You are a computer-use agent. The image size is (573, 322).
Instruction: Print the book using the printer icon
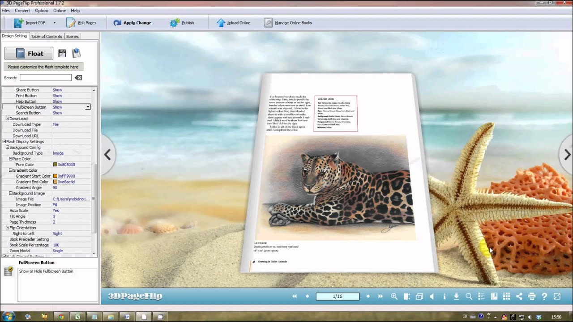coord(532,297)
